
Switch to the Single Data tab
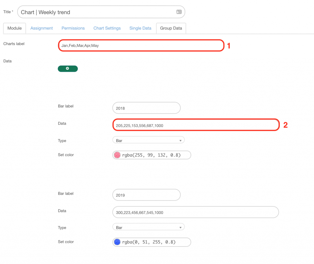140,28
